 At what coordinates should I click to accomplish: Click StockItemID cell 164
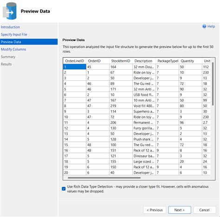[x=121, y=67]
